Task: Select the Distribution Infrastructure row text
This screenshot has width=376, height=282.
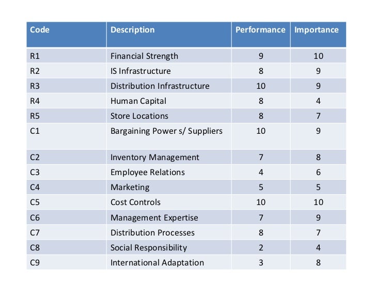Action: coord(160,86)
